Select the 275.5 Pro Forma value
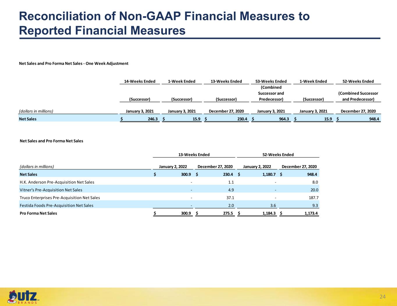 228,213
